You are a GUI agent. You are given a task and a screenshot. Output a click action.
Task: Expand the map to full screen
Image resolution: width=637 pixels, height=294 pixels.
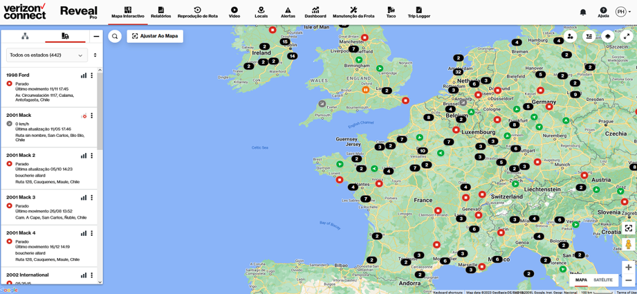[x=627, y=36]
